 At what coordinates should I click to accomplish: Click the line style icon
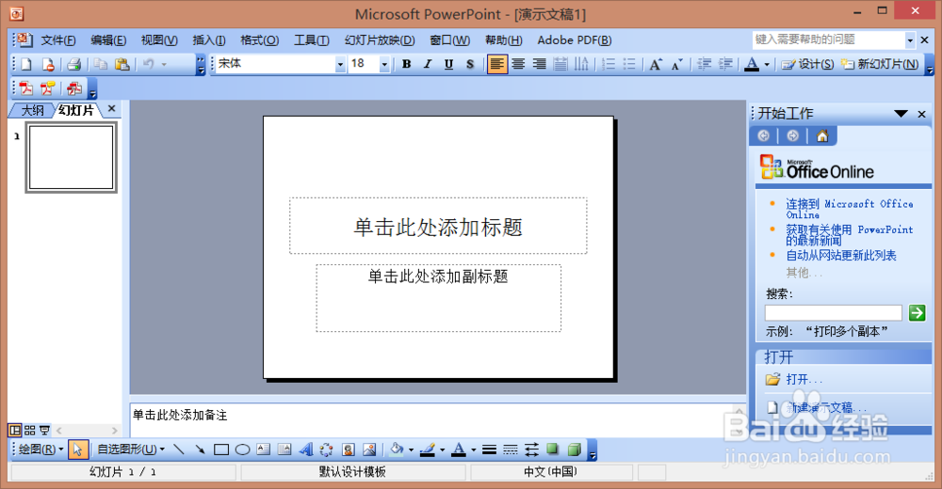[x=489, y=450]
